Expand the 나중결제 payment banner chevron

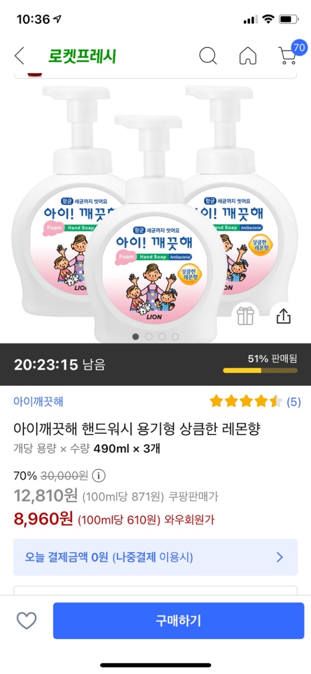click(280, 557)
